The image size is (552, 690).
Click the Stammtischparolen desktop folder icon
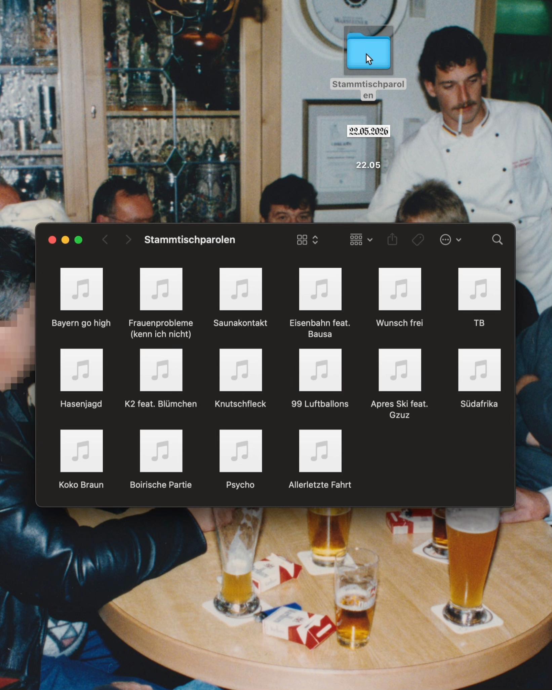tap(368, 51)
